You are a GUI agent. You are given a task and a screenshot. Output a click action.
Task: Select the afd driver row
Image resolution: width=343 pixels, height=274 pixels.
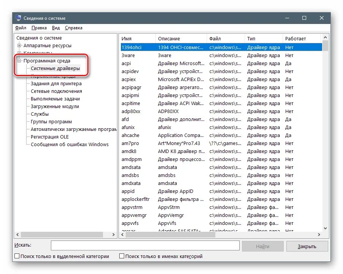tap(221, 119)
